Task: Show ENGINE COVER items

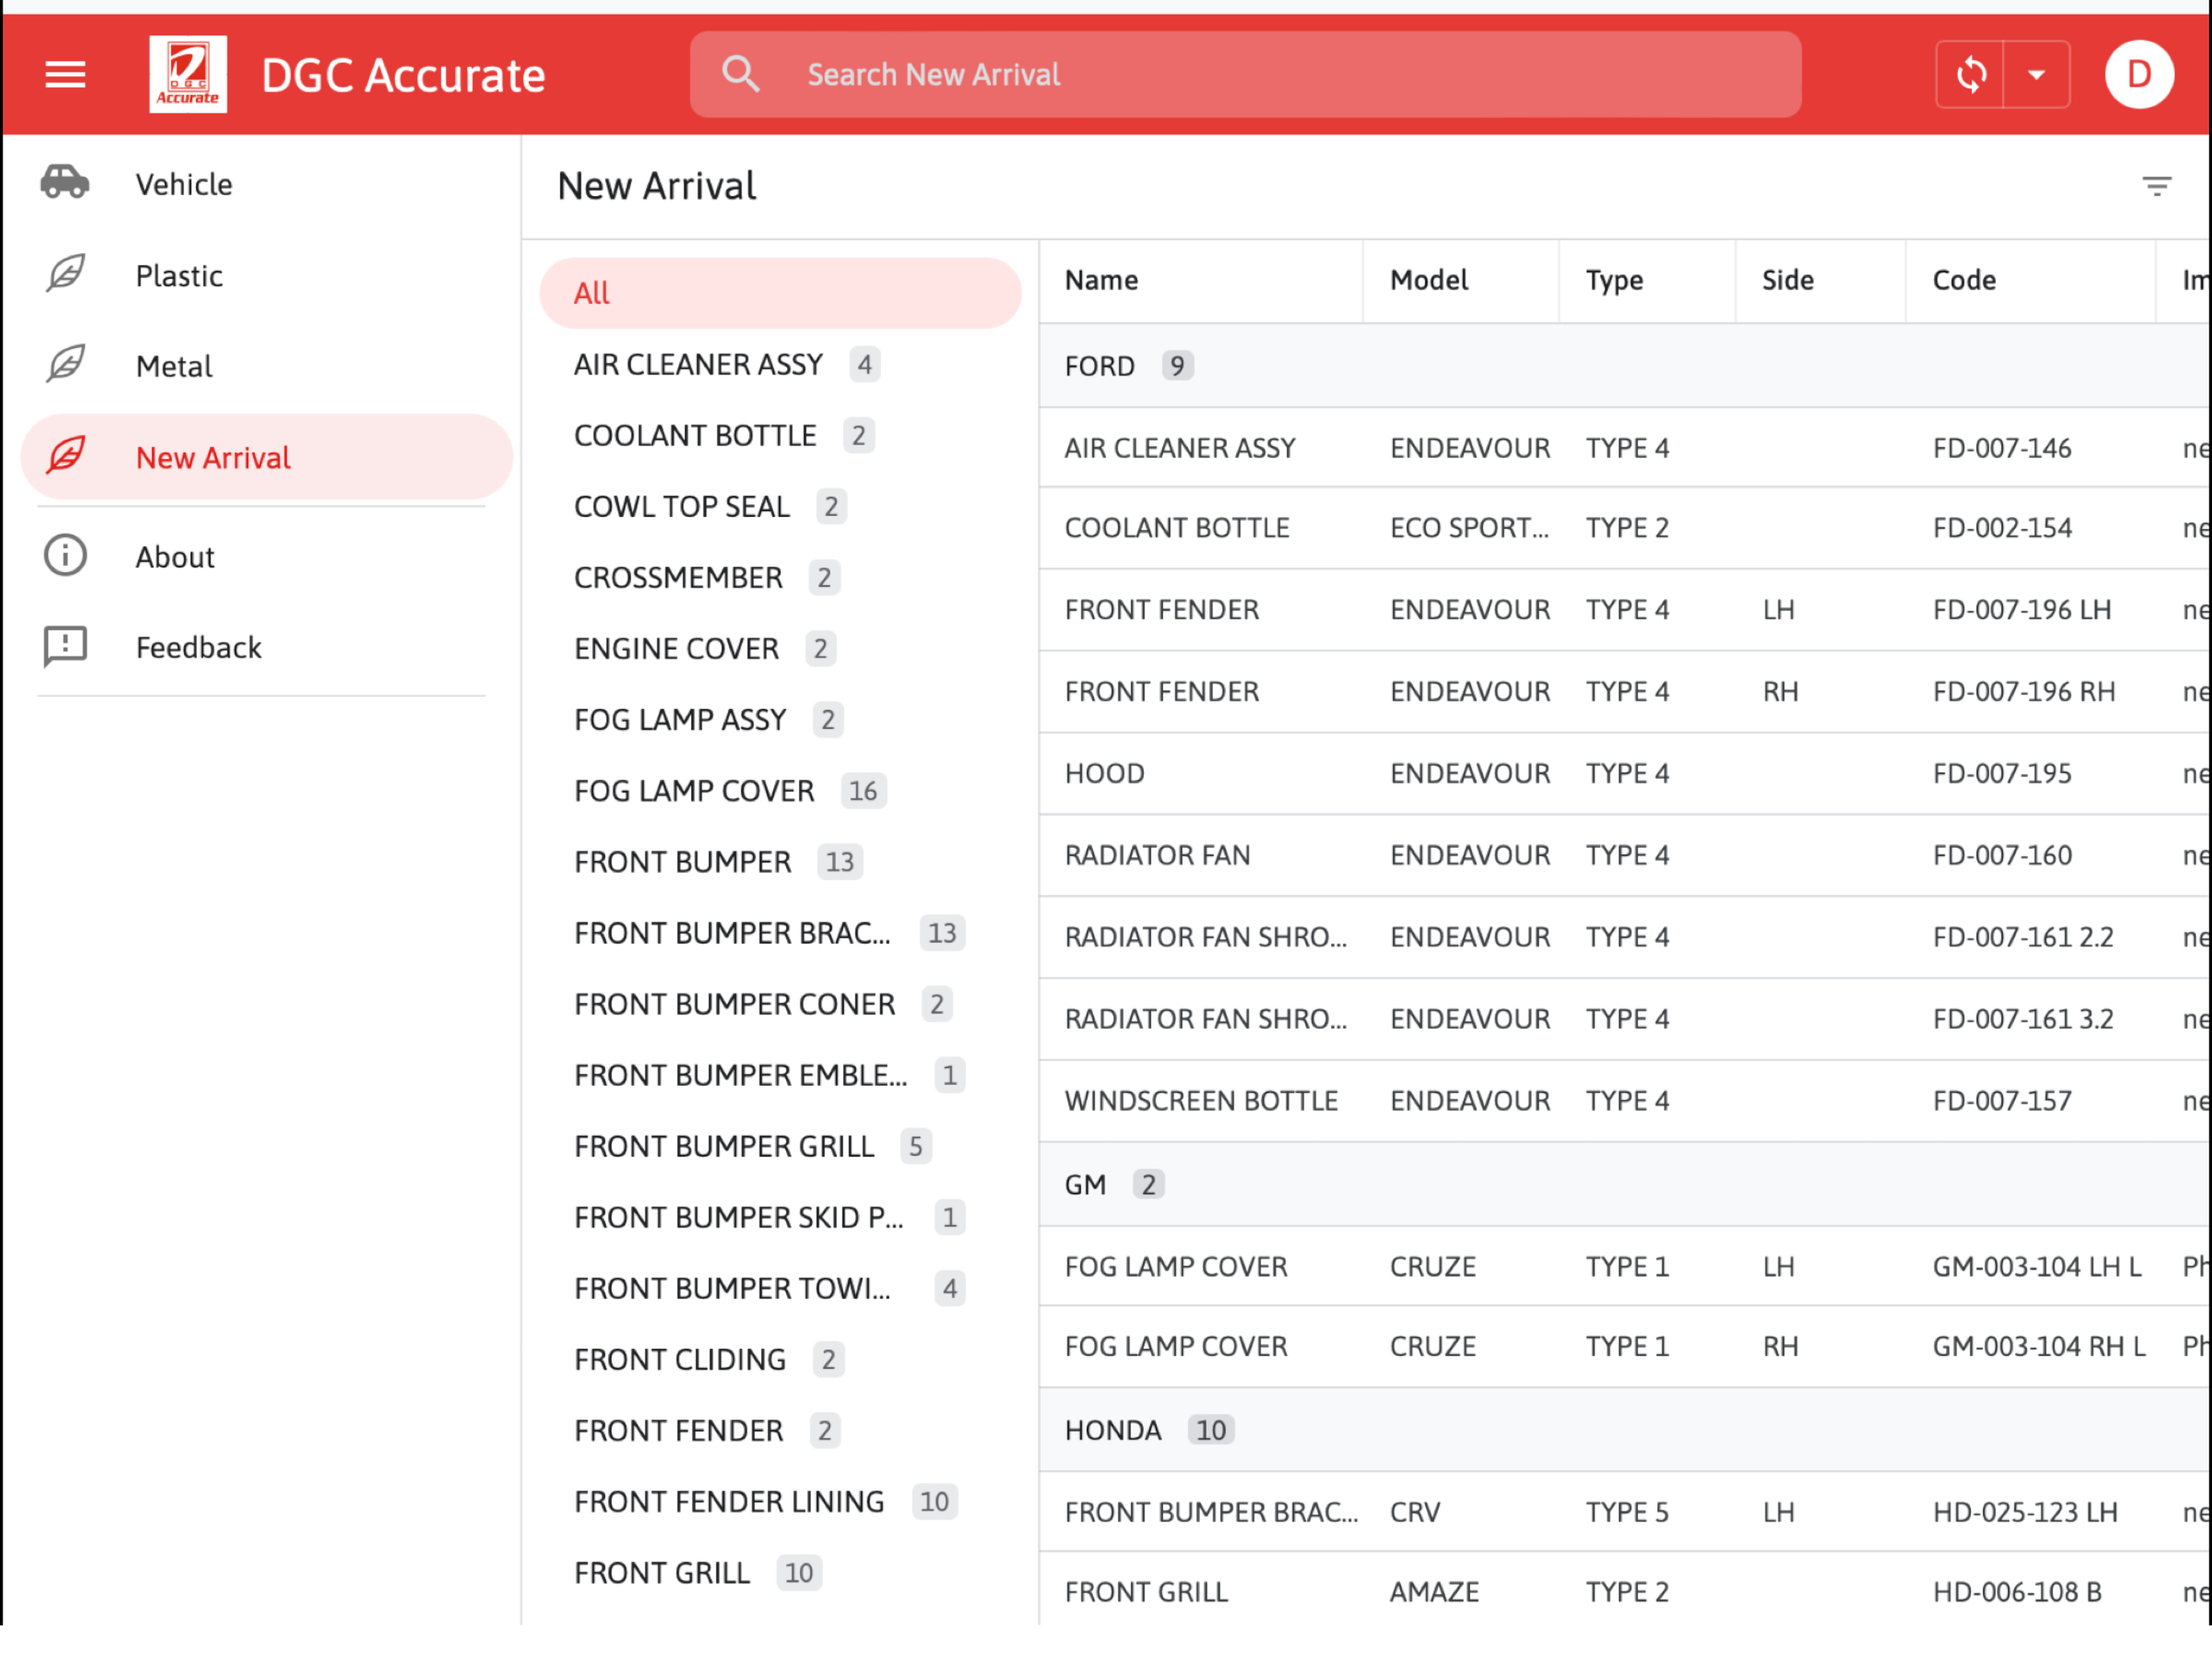Action: (x=780, y=648)
